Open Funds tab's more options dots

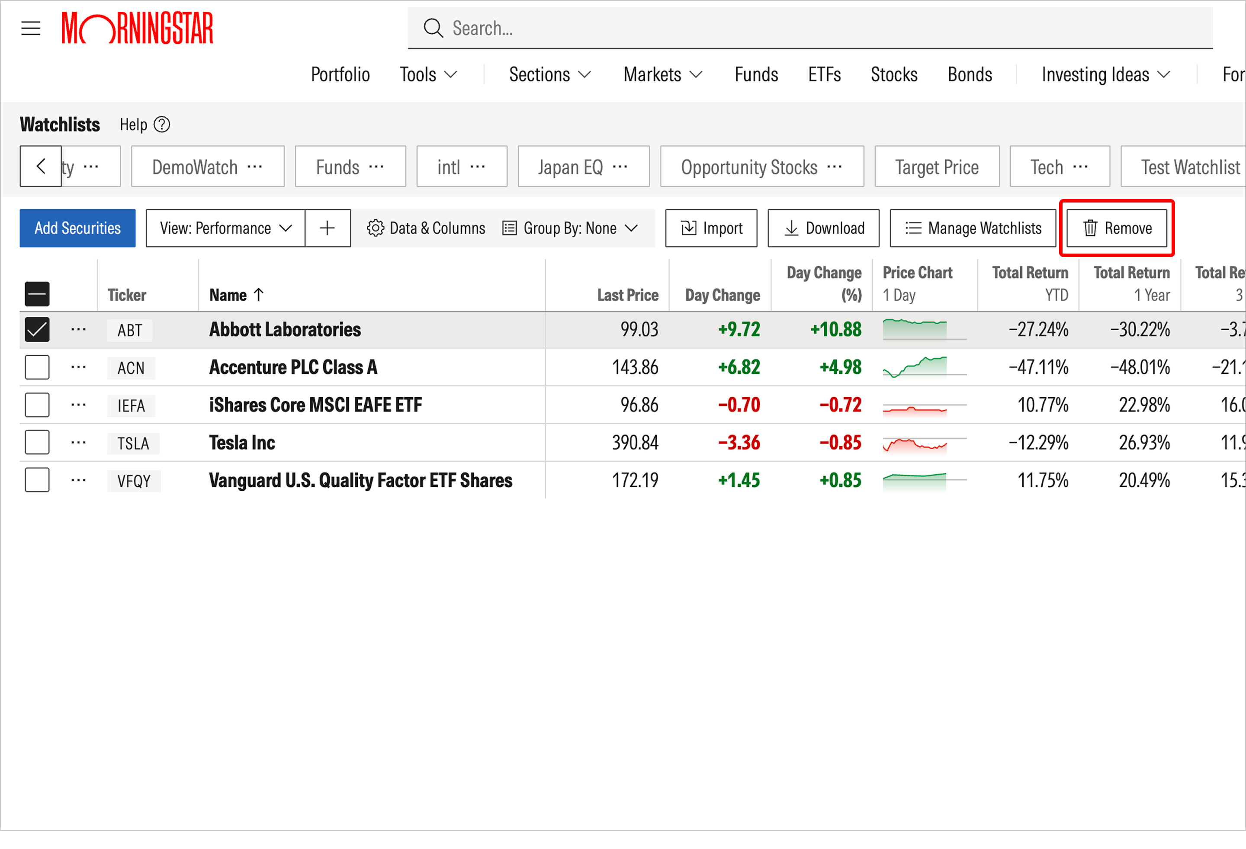click(376, 167)
